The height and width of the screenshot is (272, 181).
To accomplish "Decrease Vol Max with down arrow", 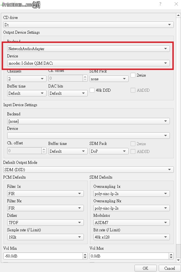I will (x=171, y=258).
